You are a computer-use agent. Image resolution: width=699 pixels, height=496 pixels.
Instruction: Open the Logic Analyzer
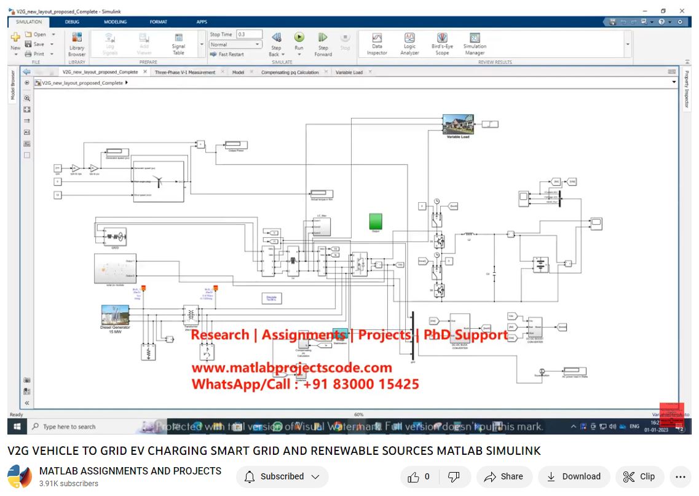click(x=409, y=43)
